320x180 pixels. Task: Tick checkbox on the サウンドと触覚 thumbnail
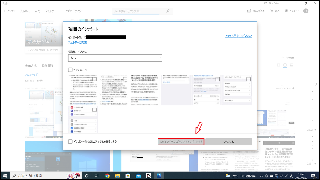94,110
